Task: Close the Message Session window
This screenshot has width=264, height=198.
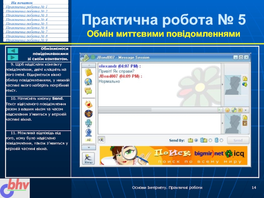Action: 246,57
